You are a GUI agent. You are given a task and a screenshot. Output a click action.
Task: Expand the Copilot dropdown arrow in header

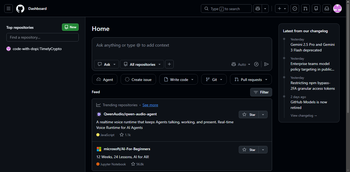pyautogui.click(x=265, y=9)
